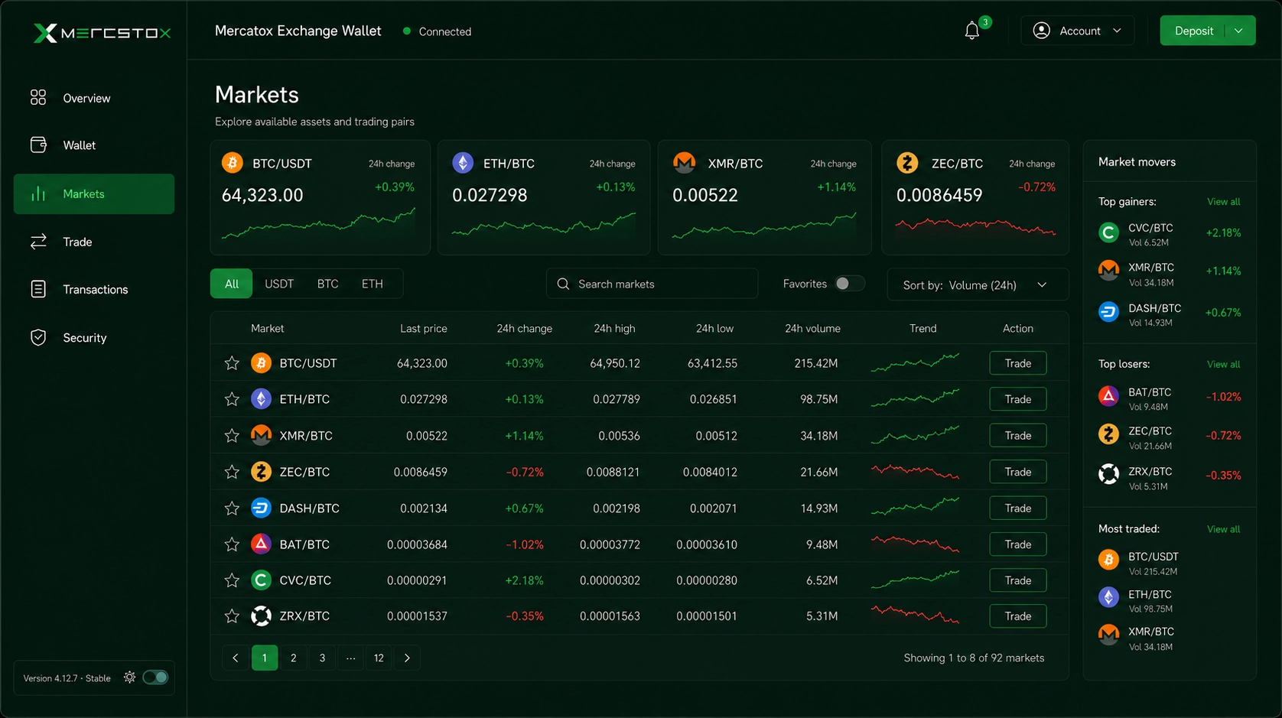This screenshot has height=718, width=1282.
Task: Select the USDT filter tab
Action: pos(279,284)
